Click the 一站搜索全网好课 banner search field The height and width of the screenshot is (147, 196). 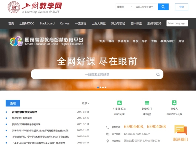(97, 74)
